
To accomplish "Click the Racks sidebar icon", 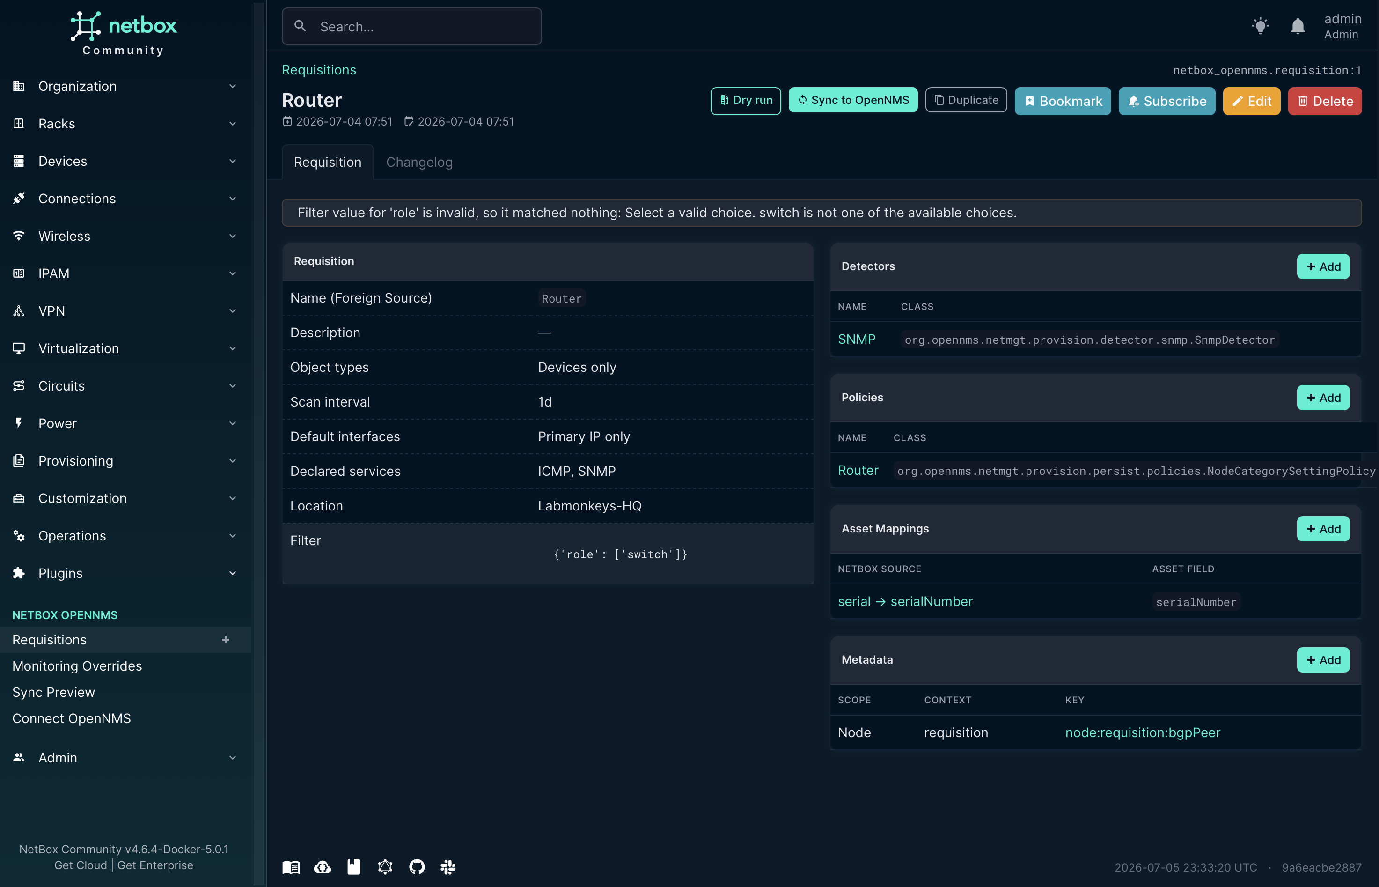I will coord(19,123).
